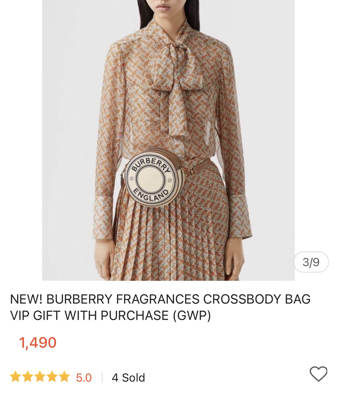Click the fourth yellow rating star
This screenshot has width=337, height=393.
[x=52, y=376]
